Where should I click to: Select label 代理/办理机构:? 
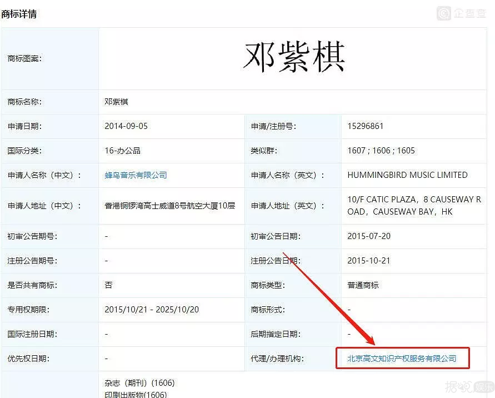[277, 359]
